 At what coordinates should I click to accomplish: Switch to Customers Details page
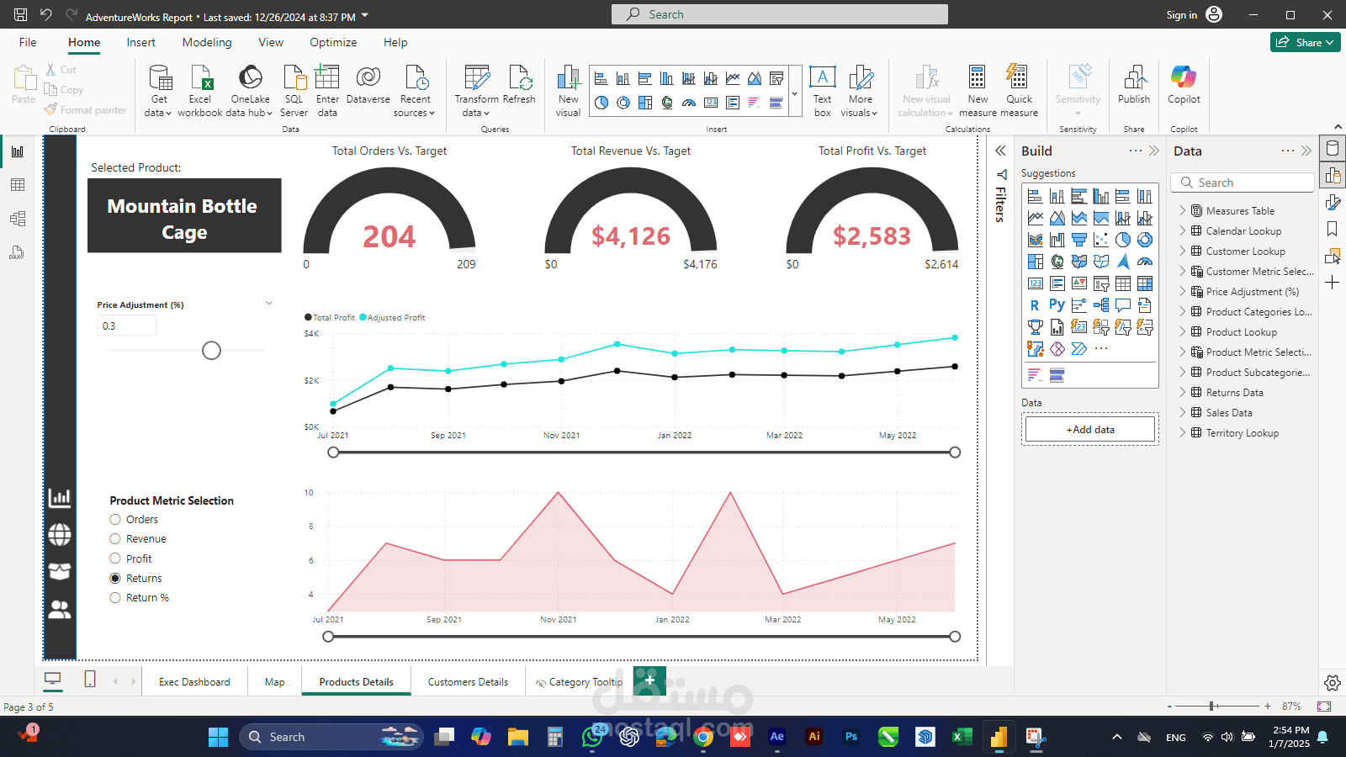(468, 682)
